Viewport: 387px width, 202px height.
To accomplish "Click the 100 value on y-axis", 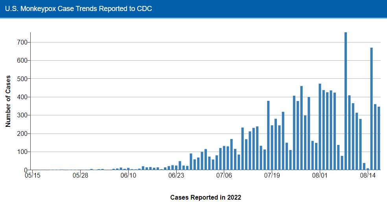I will [x=21, y=152].
